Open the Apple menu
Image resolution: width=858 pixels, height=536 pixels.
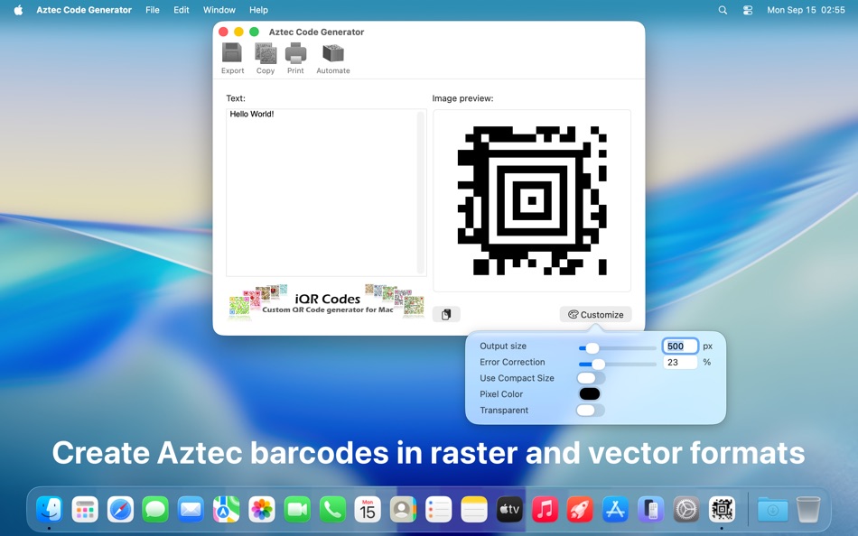coord(18,10)
